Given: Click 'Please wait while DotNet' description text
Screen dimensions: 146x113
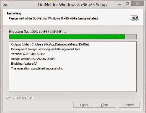Looking at the screenshot, I should click(x=54, y=18).
